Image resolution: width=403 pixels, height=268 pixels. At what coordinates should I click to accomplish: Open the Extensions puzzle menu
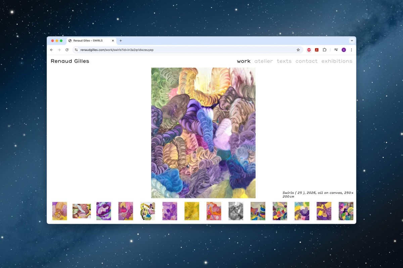324,50
